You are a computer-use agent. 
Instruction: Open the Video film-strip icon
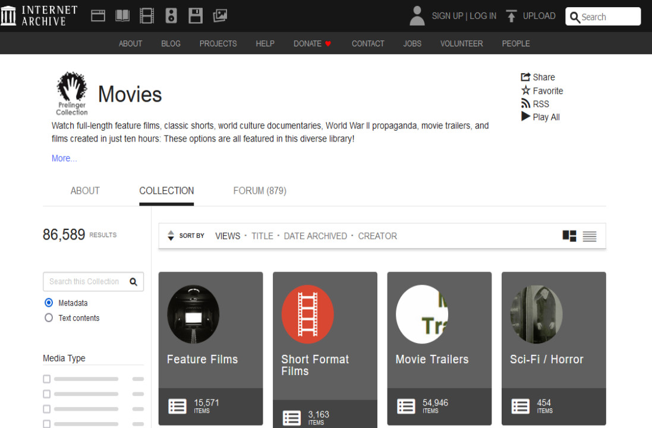point(147,16)
